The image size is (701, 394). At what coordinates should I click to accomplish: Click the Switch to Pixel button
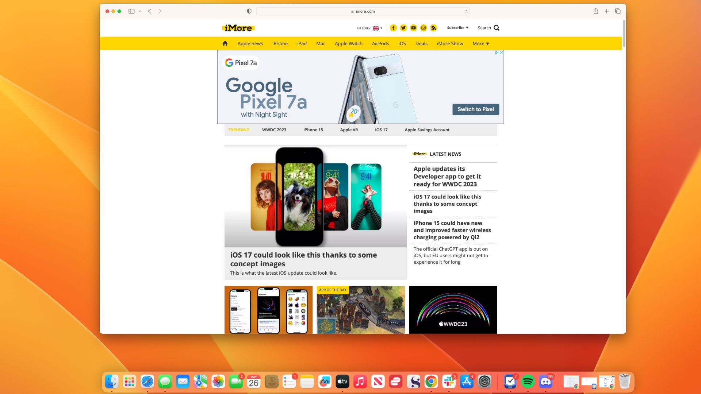[476, 109]
